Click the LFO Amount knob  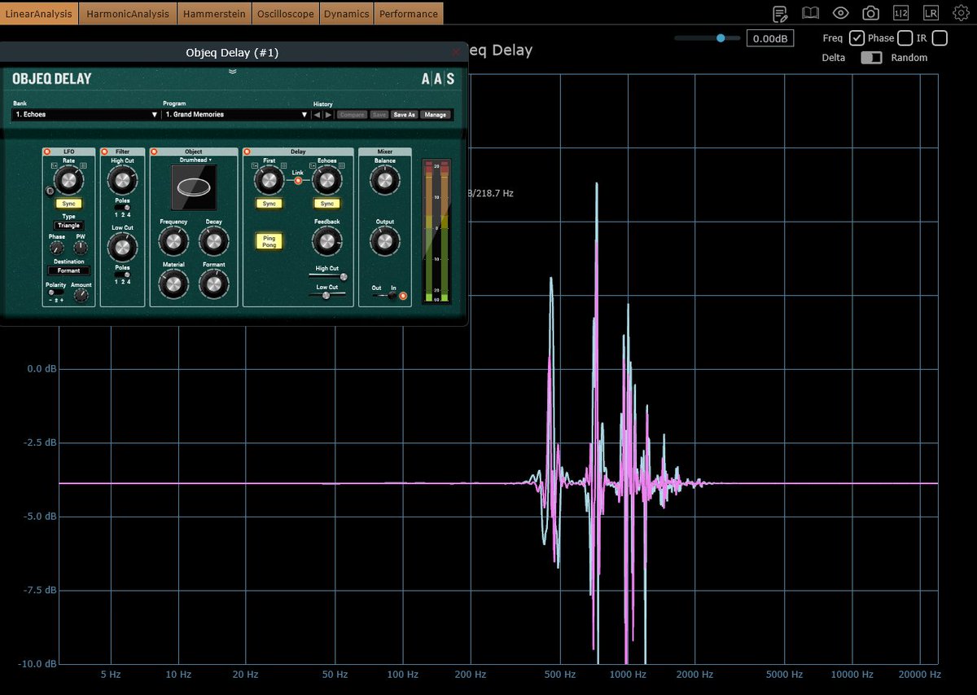pyautogui.click(x=81, y=296)
